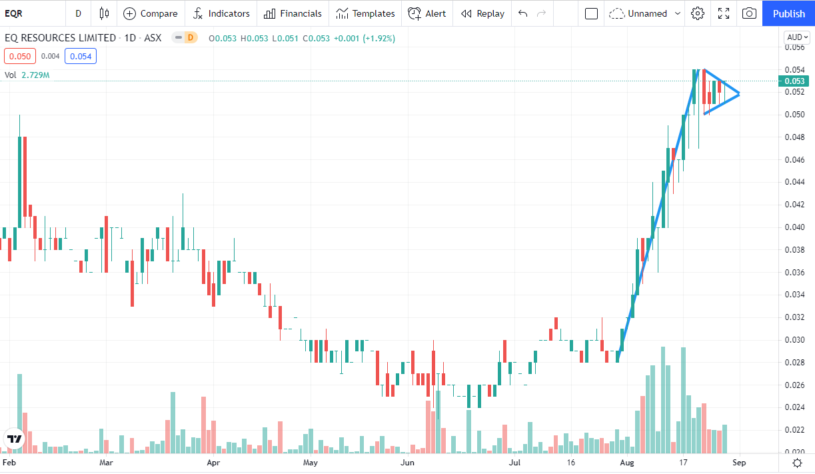
Task: Open the candlestick chart style selector
Action: tap(103, 13)
